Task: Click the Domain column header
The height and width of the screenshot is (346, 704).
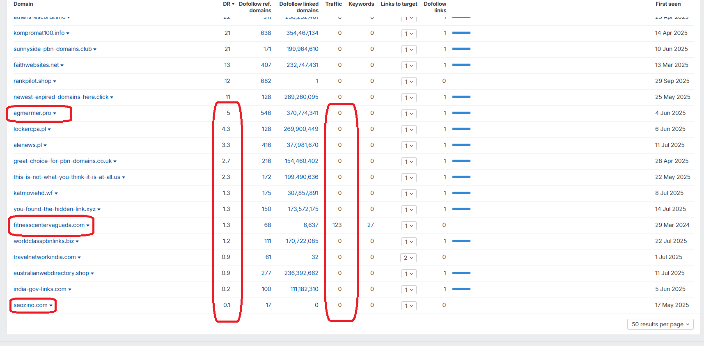Action: point(23,4)
